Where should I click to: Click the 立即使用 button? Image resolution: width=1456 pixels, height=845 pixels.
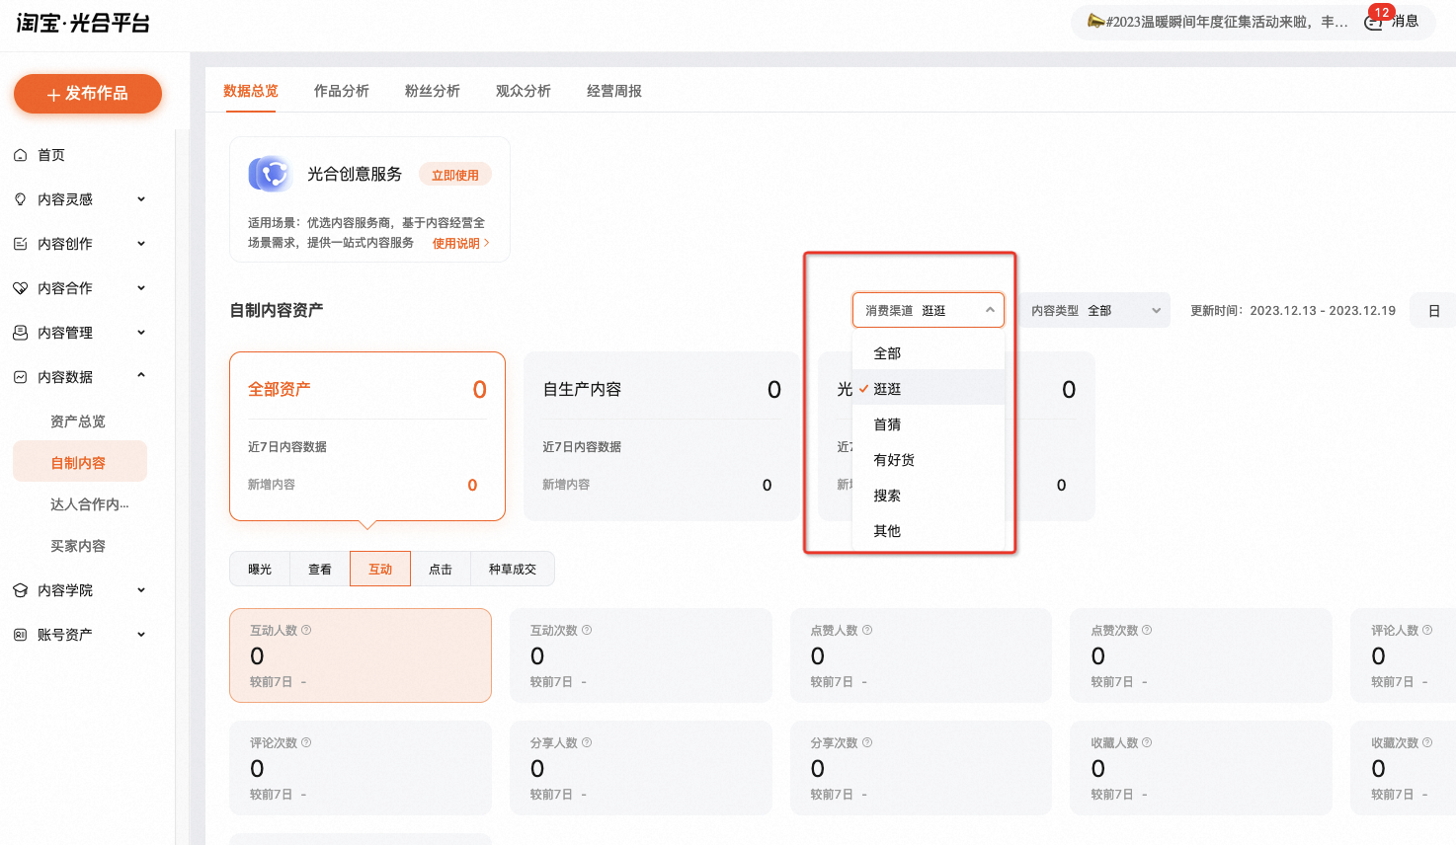455,175
